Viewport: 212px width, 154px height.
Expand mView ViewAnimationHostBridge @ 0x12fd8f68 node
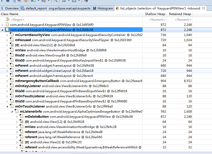point(7,50)
